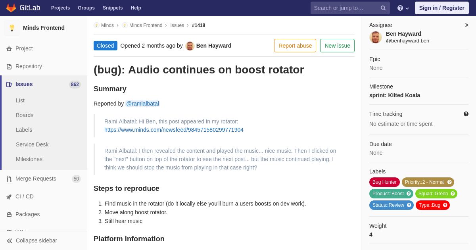The width and height of the screenshot is (476, 250).
Task: Open the Snippets menu item
Action: pos(113,8)
